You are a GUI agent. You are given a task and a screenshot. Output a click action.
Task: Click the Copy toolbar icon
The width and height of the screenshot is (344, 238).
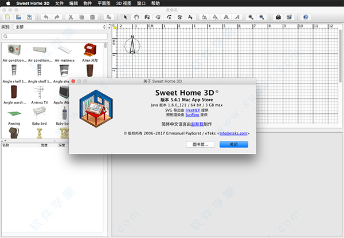[x=81, y=17]
